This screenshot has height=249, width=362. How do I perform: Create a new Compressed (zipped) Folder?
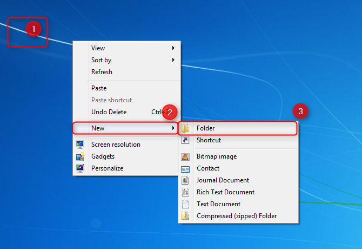pos(238,216)
